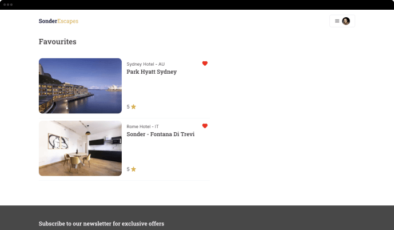Click the 'Sydney Hotel - AU' label
Viewport: 394px width, 230px height.
tap(145, 64)
